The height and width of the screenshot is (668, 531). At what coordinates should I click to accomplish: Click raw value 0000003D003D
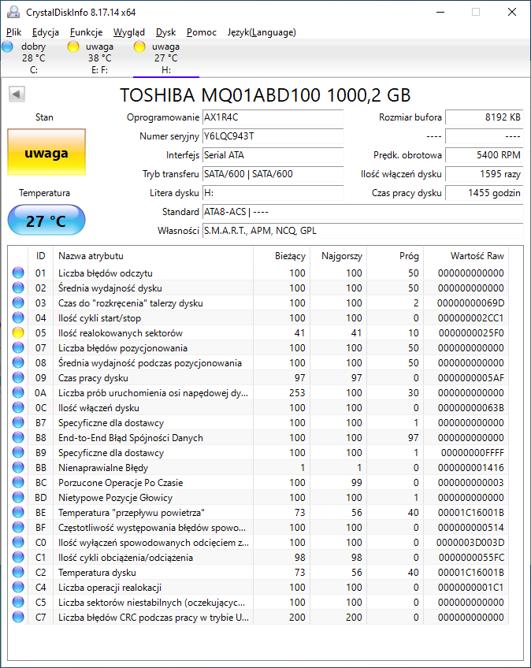[x=470, y=542]
